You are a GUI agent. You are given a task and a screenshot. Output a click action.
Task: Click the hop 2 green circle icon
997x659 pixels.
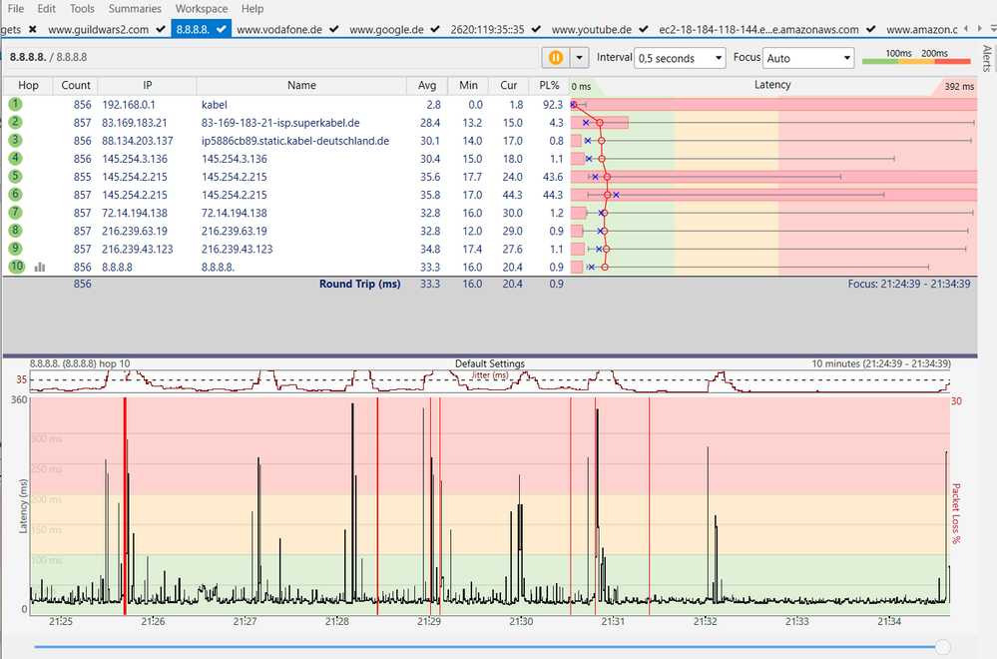[x=16, y=122]
